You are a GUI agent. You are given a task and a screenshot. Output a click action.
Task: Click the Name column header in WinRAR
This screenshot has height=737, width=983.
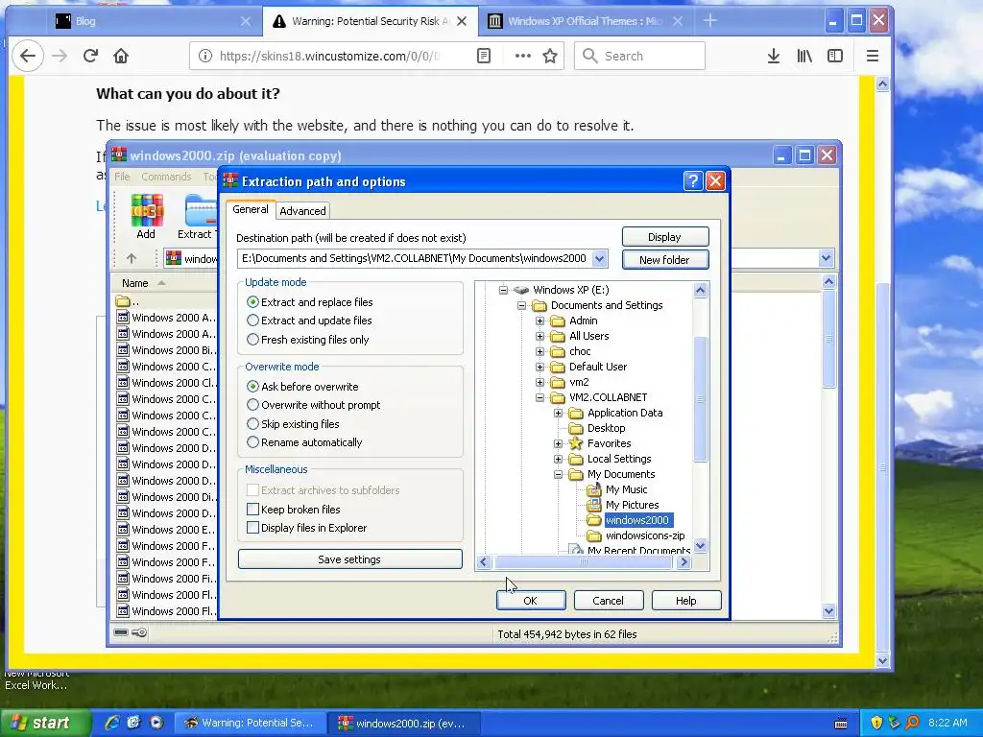(164, 283)
